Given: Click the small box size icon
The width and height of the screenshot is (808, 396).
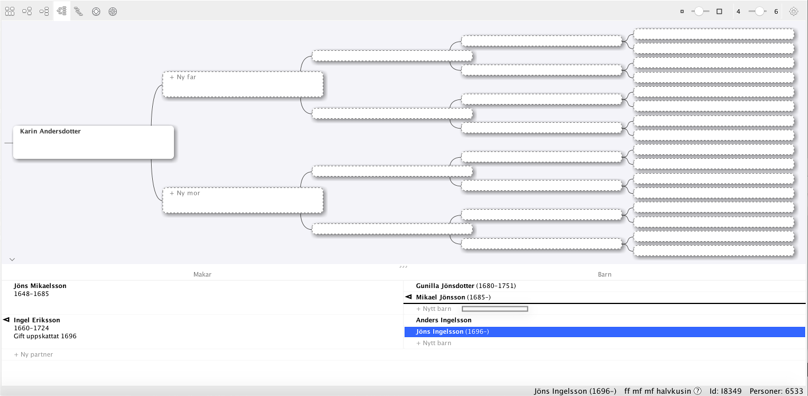Looking at the screenshot, I should 682,11.
